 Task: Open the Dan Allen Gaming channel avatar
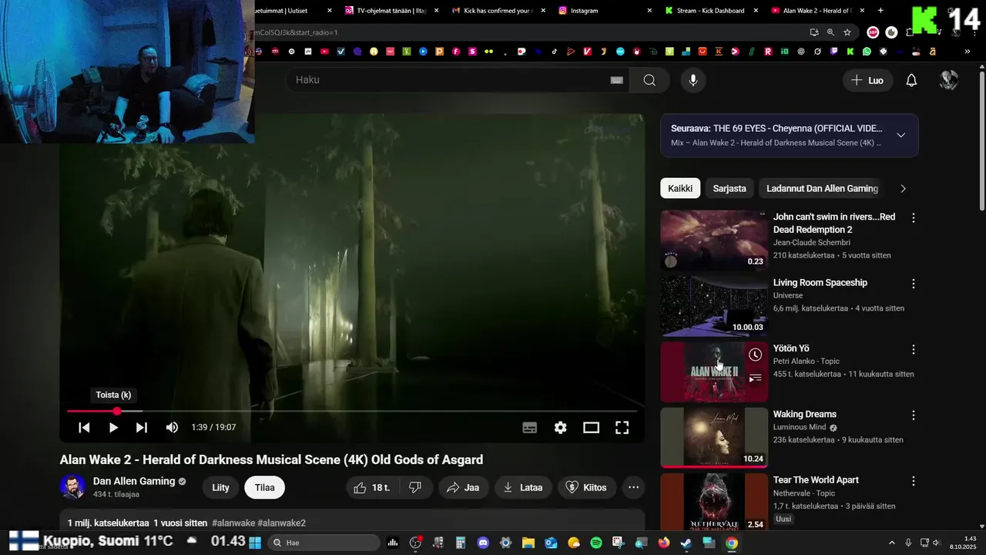(x=72, y=487)
